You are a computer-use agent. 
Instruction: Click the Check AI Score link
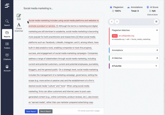(152, 14)
